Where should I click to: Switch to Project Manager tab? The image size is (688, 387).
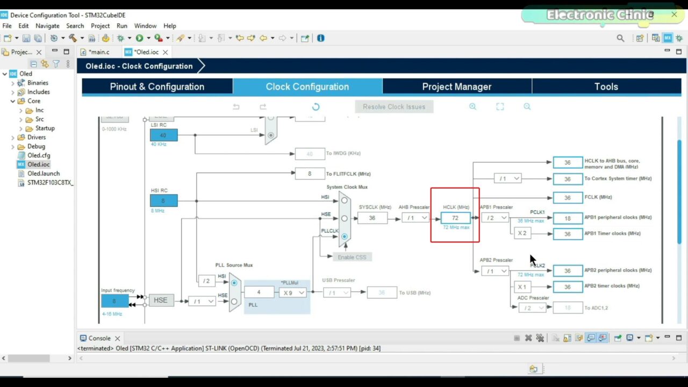(457, 87)
